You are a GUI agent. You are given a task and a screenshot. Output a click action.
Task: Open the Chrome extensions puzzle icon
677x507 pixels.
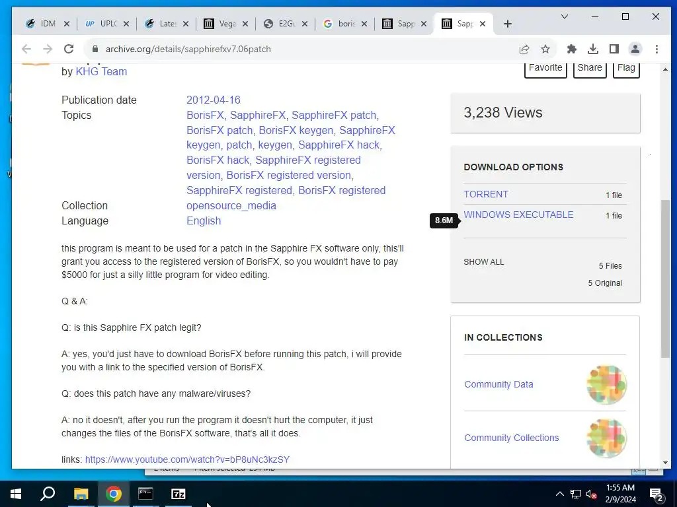(x=572, y=49)
